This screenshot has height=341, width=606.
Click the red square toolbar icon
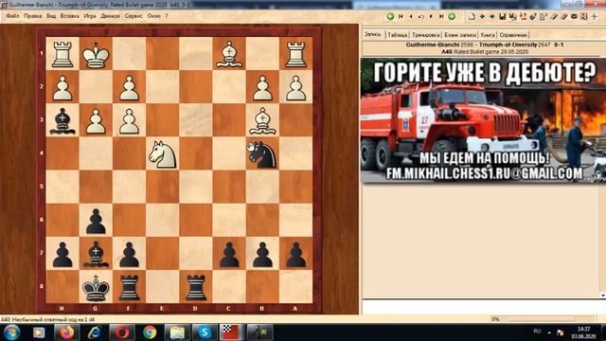(x=584, y=16)
